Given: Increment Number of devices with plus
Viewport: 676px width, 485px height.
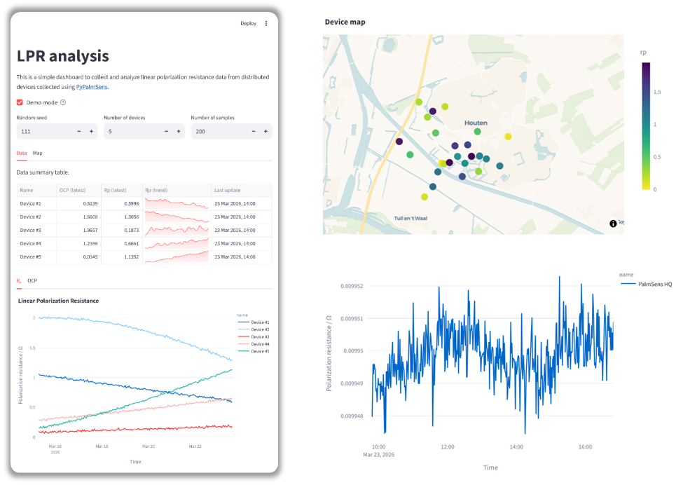Looking at the screenshot, I should point(179,131).
